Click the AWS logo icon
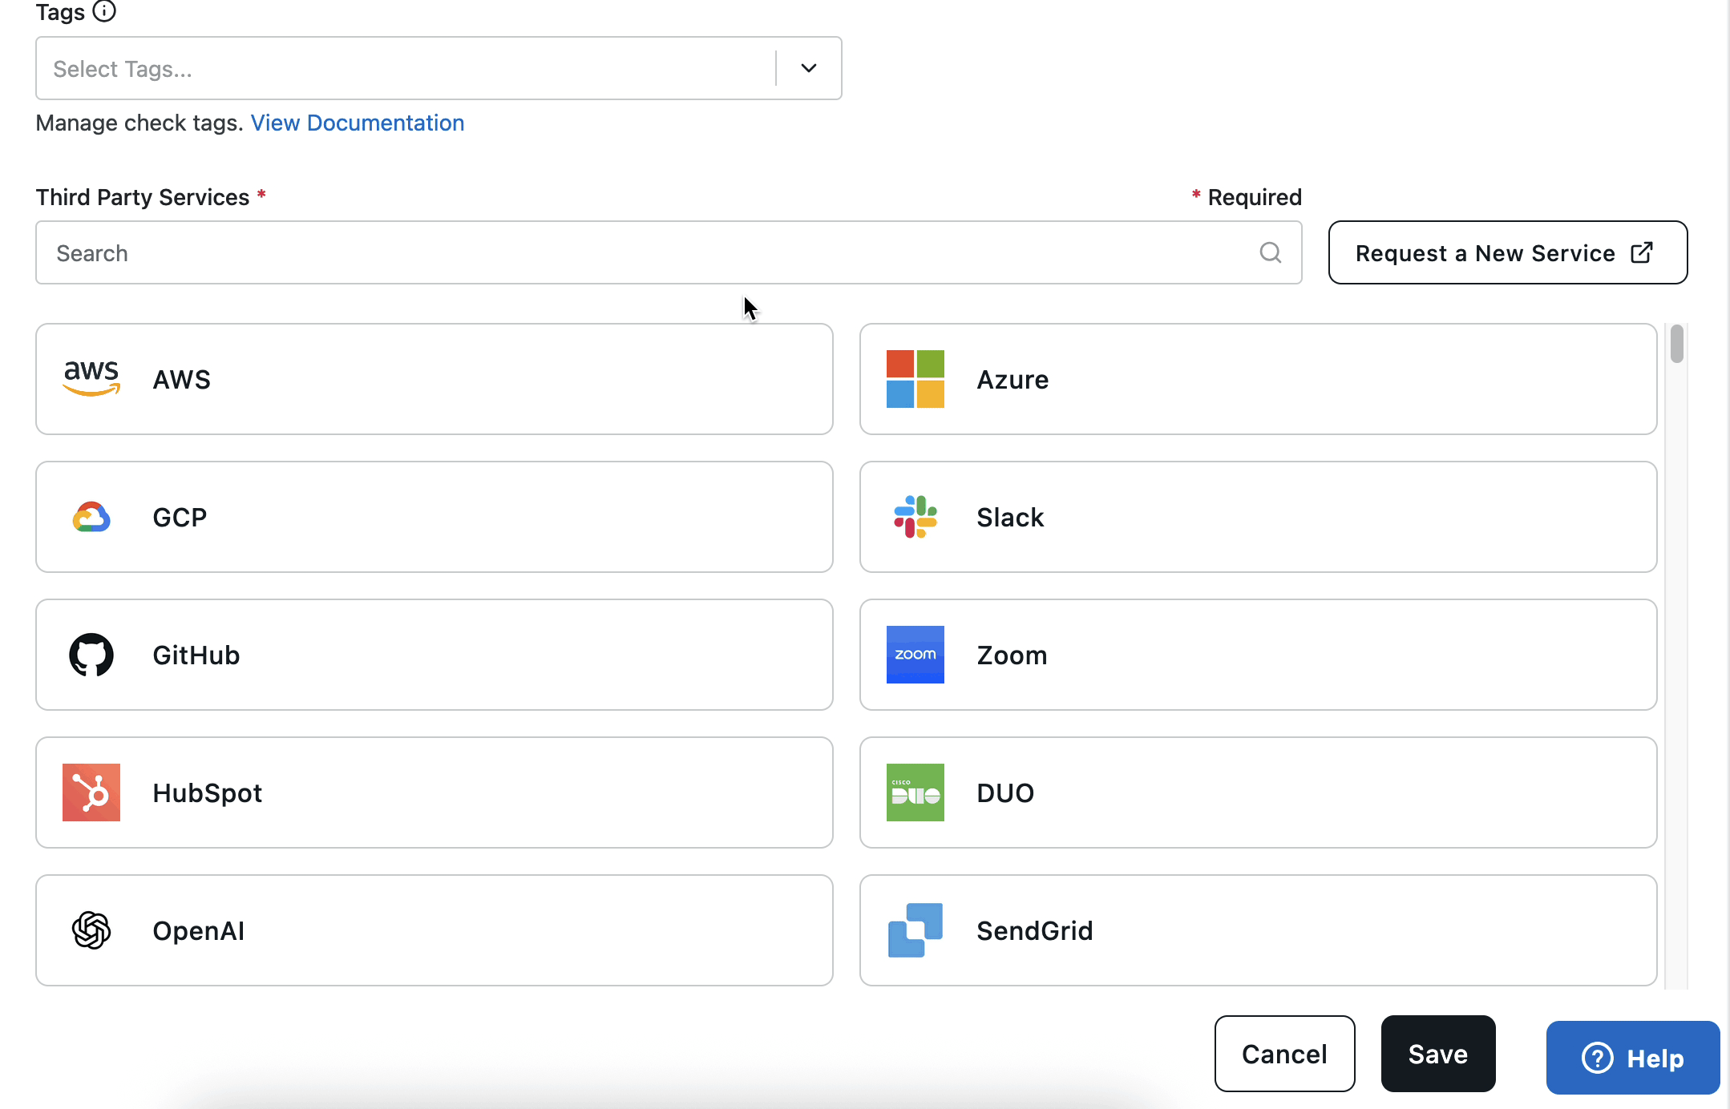 click(91, 378)
